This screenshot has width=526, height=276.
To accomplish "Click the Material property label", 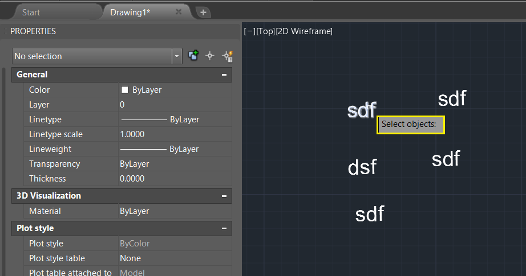I will (x=45, y=211).
